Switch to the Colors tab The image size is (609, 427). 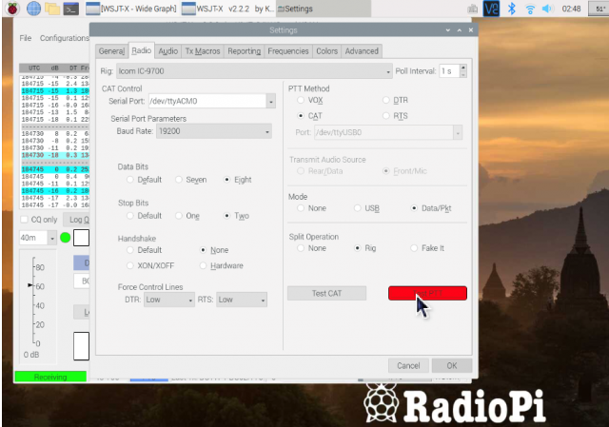[326, 51]
